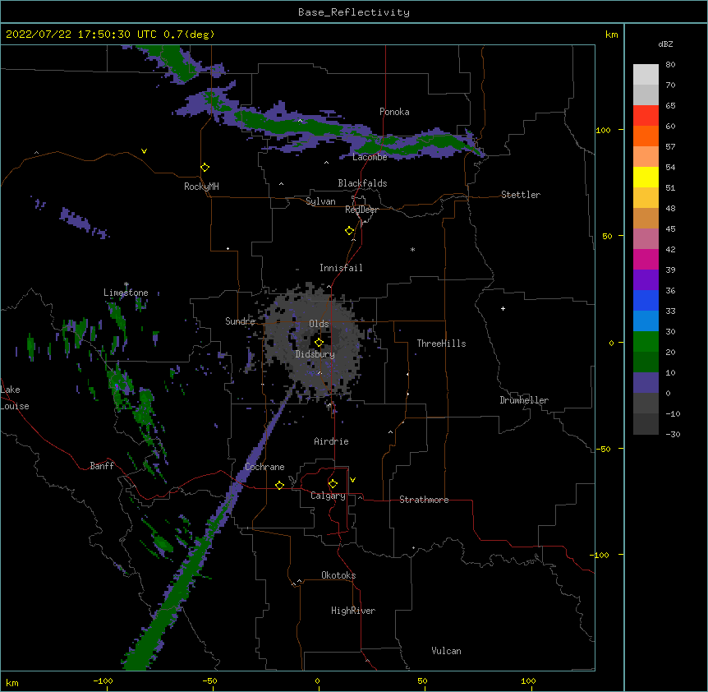Click the white asterisk marker east of Innisfail
This screenshot has width=708, height=692.
[412, 250]
